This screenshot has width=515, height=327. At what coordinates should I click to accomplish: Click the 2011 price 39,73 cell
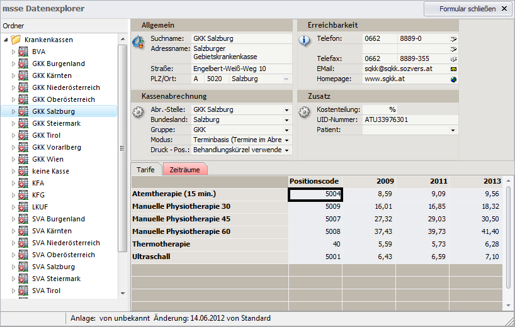[x=422, y=231]
